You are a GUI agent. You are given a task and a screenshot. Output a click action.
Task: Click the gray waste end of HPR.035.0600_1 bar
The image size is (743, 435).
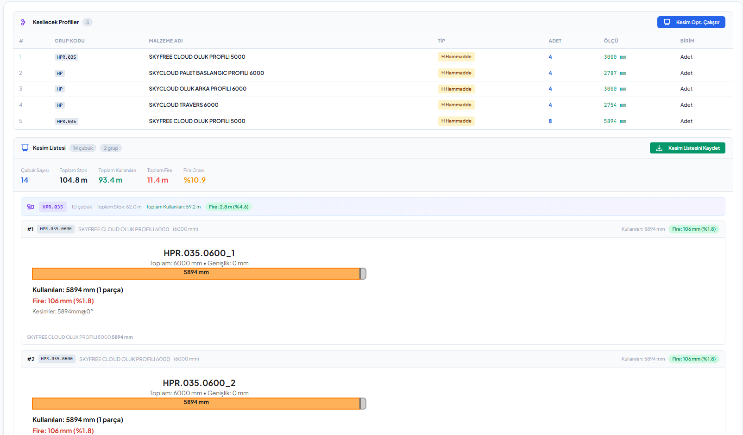(x=363, y=274)
